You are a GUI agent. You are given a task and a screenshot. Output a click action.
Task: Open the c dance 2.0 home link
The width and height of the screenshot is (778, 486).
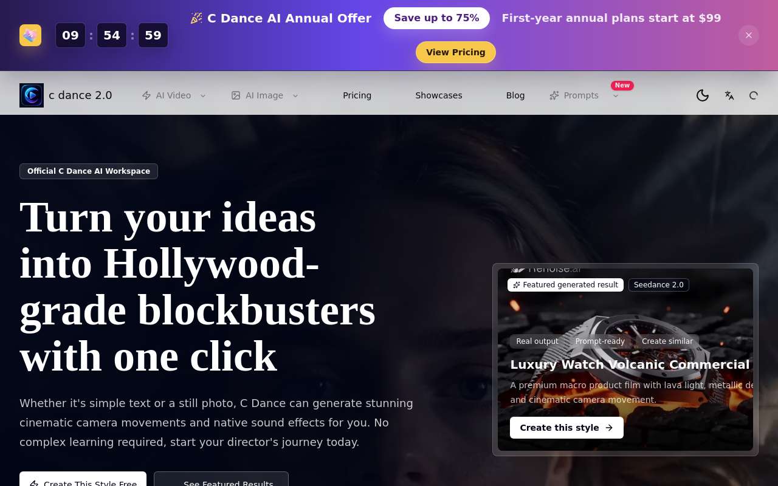tap(66, 95)
